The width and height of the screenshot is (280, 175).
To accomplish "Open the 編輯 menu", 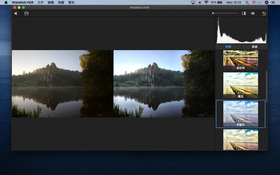I will pyautogui.click(x=51, y=2).
